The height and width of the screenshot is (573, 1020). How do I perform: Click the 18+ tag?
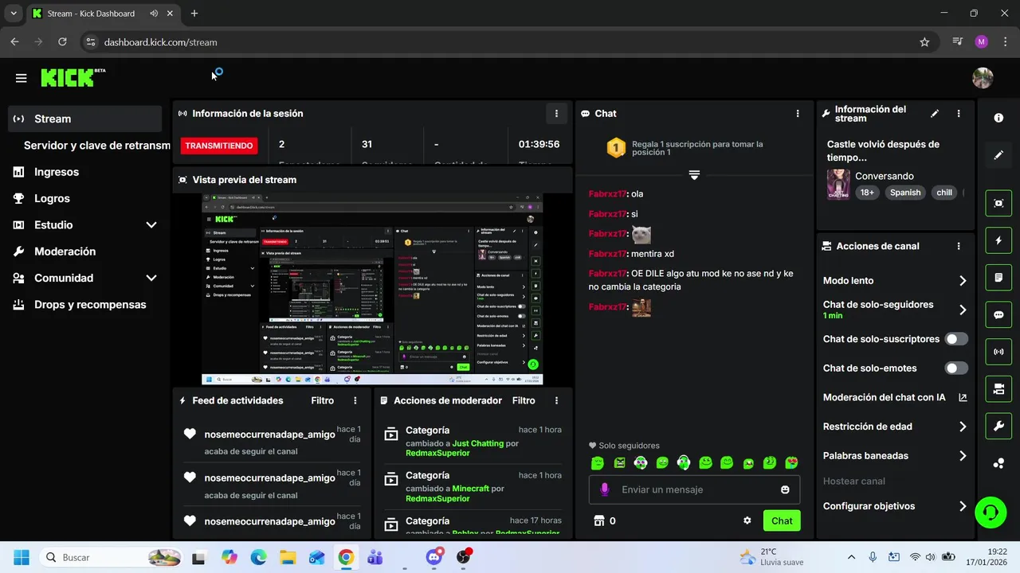[866, 193]
